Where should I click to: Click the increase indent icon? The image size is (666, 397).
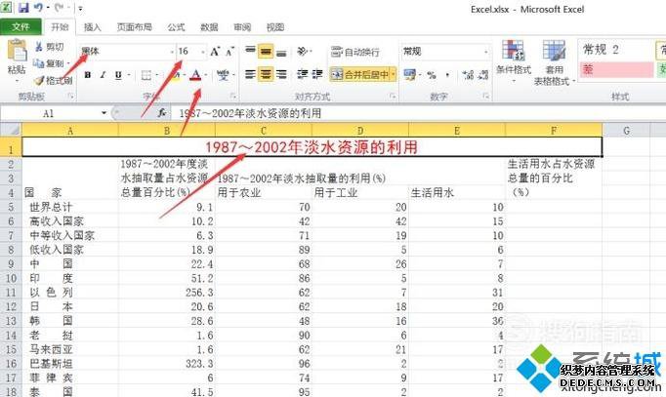317,75
